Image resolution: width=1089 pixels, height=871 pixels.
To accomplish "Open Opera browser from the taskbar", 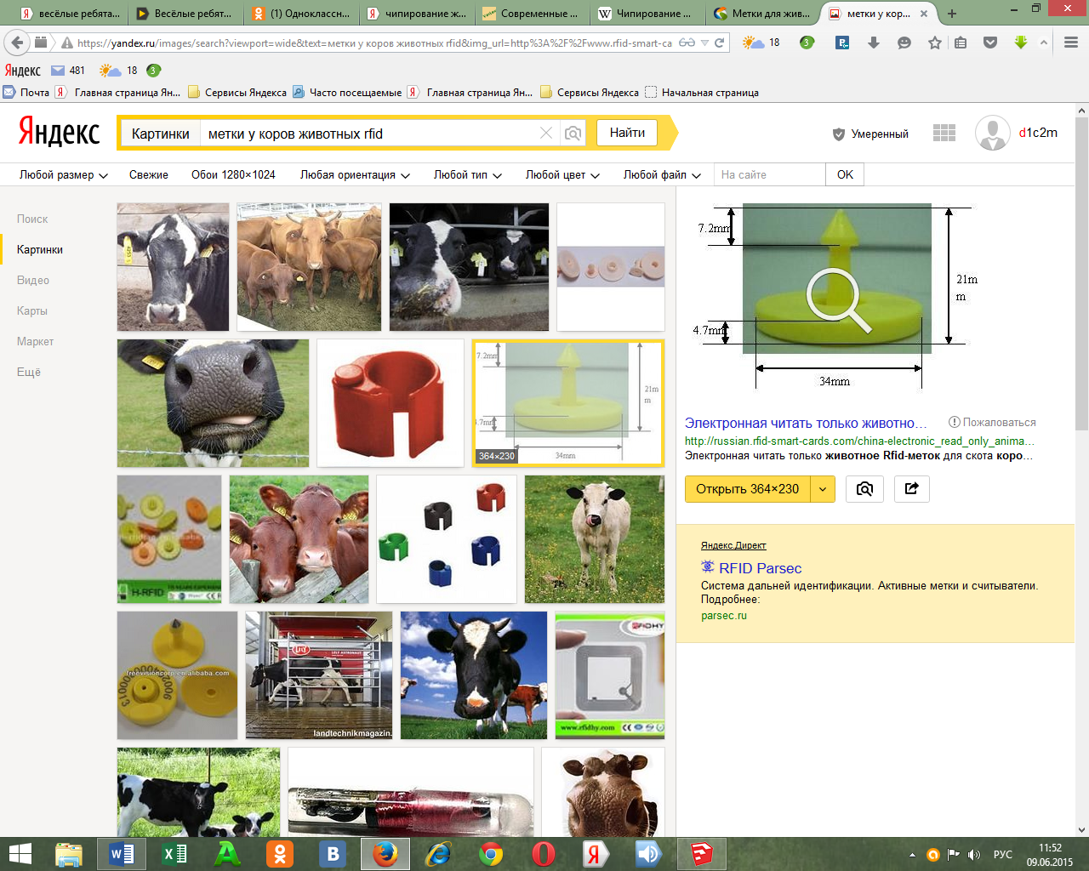I will (544, 854).
